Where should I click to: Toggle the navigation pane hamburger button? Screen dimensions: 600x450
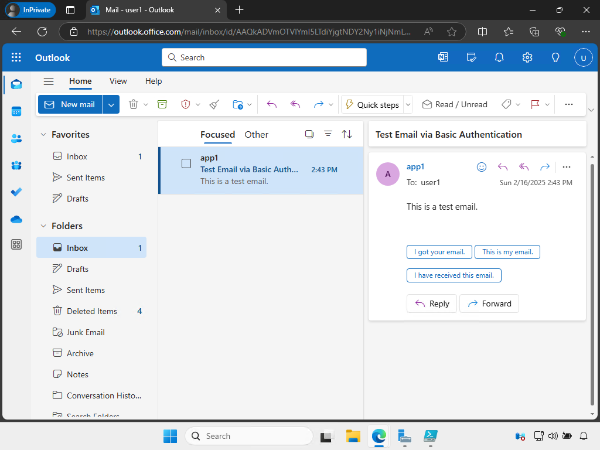49,81
